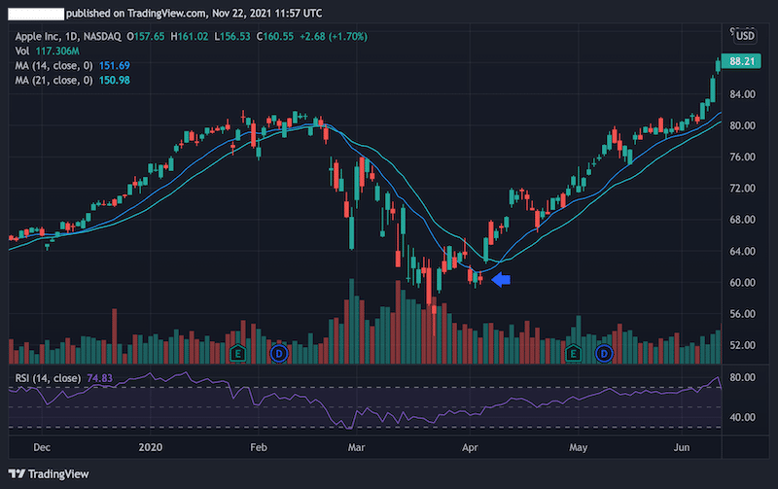This screenshot has width=778, height=489.
Task: Click the 72.00 level on the price axis
Action: (x=744, y=188)
